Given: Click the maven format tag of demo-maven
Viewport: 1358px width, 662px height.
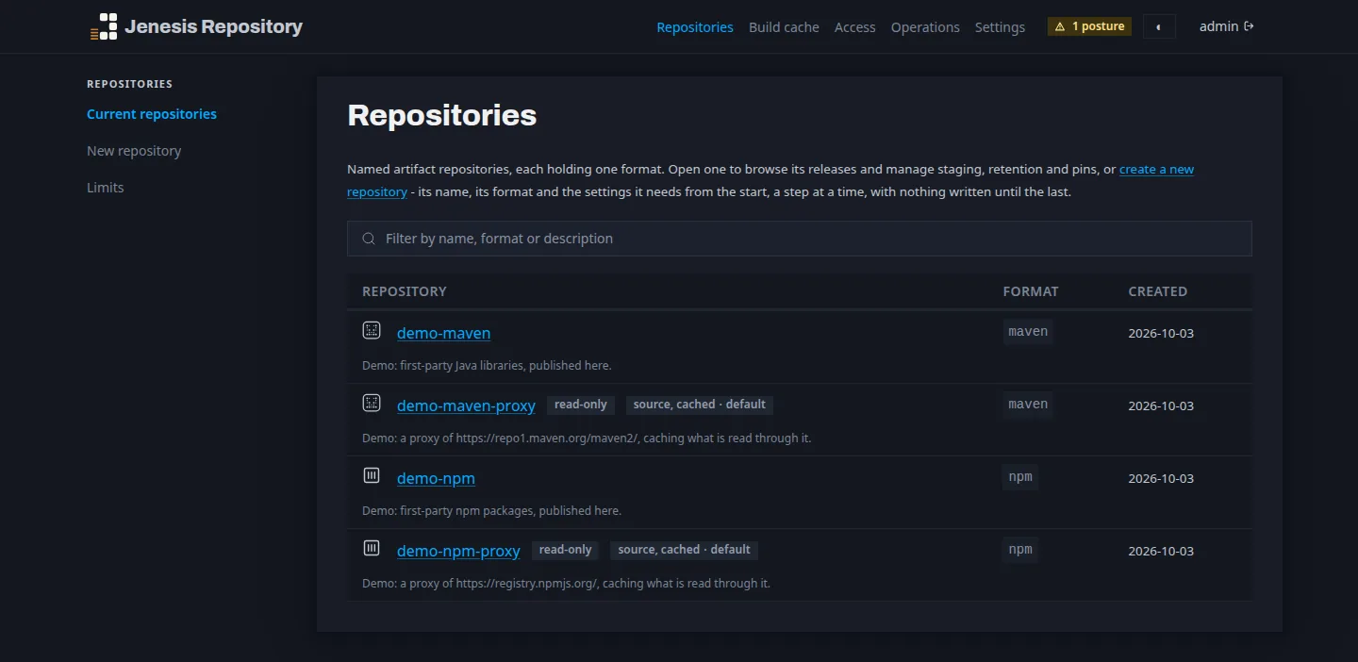Looking at the screenshot, I should [1028, 332].
